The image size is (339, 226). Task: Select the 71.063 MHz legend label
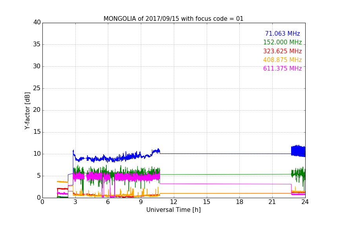282,34
